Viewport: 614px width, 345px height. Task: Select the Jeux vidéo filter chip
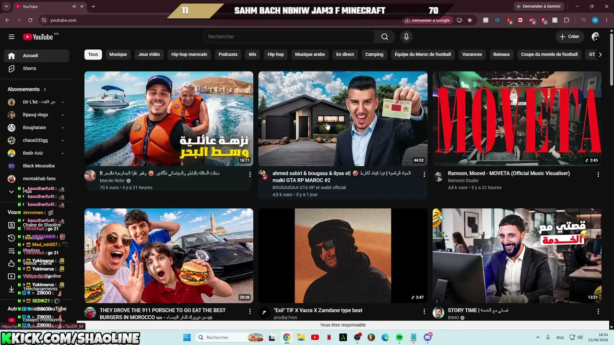[149, 55]
